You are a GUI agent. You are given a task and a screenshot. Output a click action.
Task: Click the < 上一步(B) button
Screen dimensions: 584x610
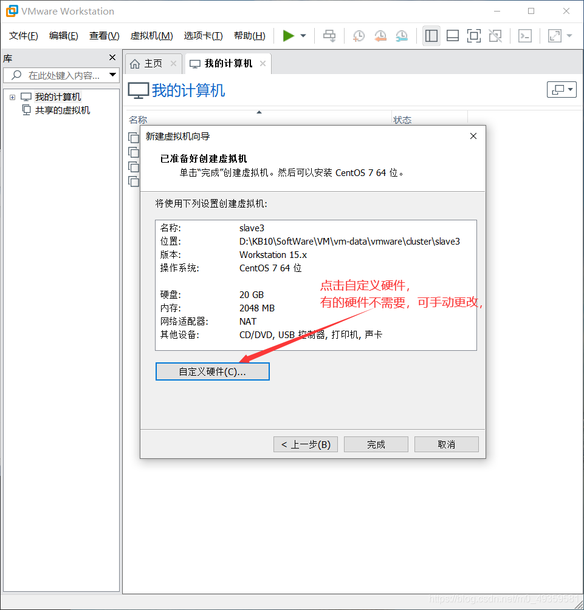pos(306,444)
